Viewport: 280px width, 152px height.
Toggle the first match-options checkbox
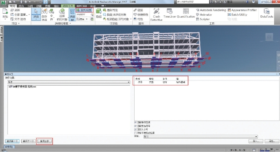[135, 123]
